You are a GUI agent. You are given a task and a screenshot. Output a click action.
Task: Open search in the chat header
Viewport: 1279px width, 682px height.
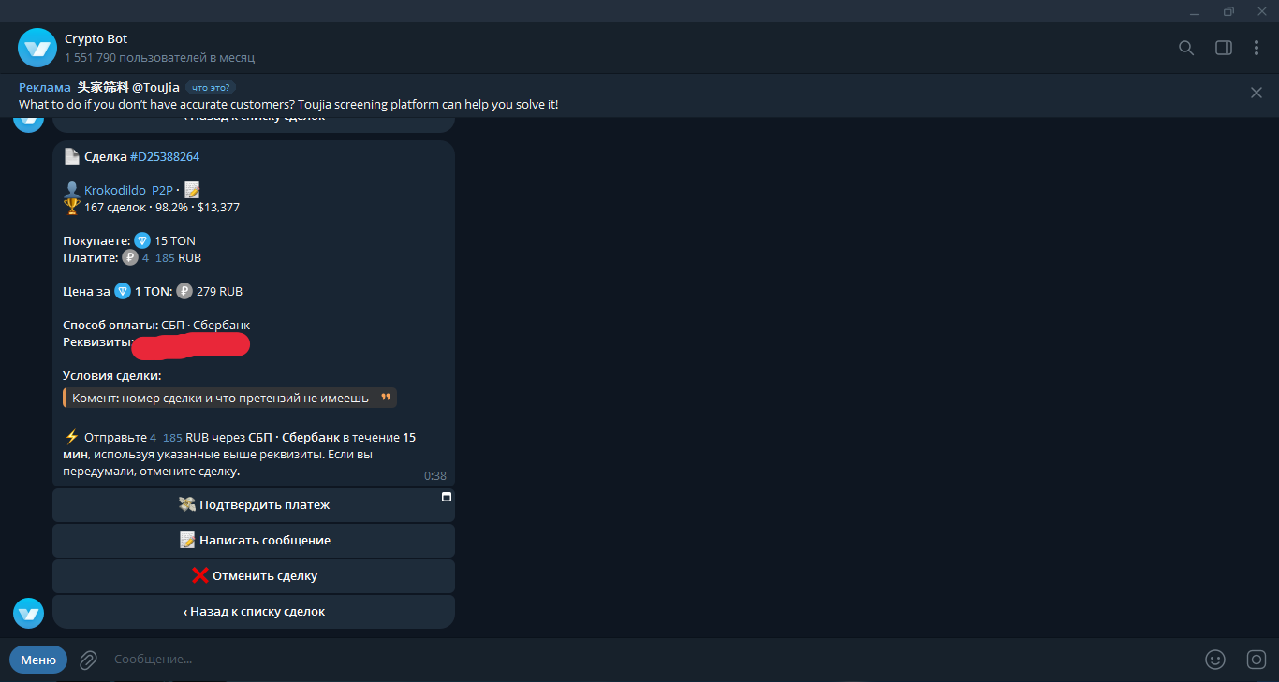pyautogui.click(x=1186, y=48)
